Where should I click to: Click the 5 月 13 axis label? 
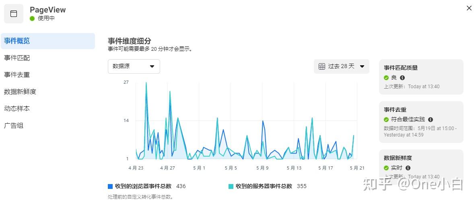[x=294, y=168]
